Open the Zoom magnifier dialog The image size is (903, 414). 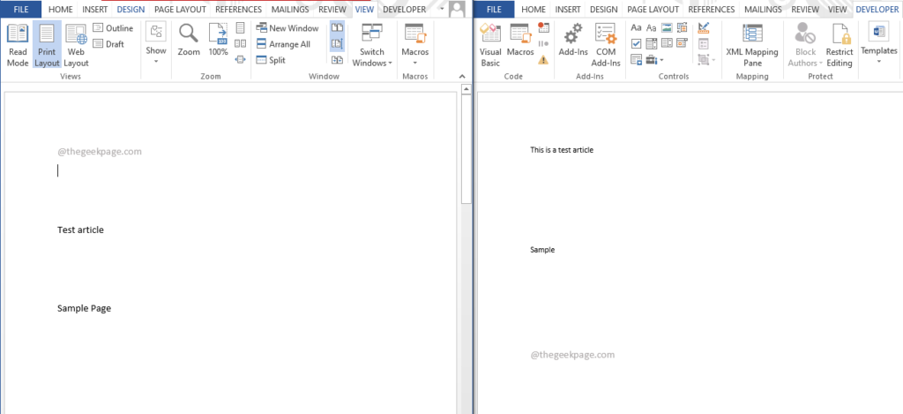tap(189, 41)
